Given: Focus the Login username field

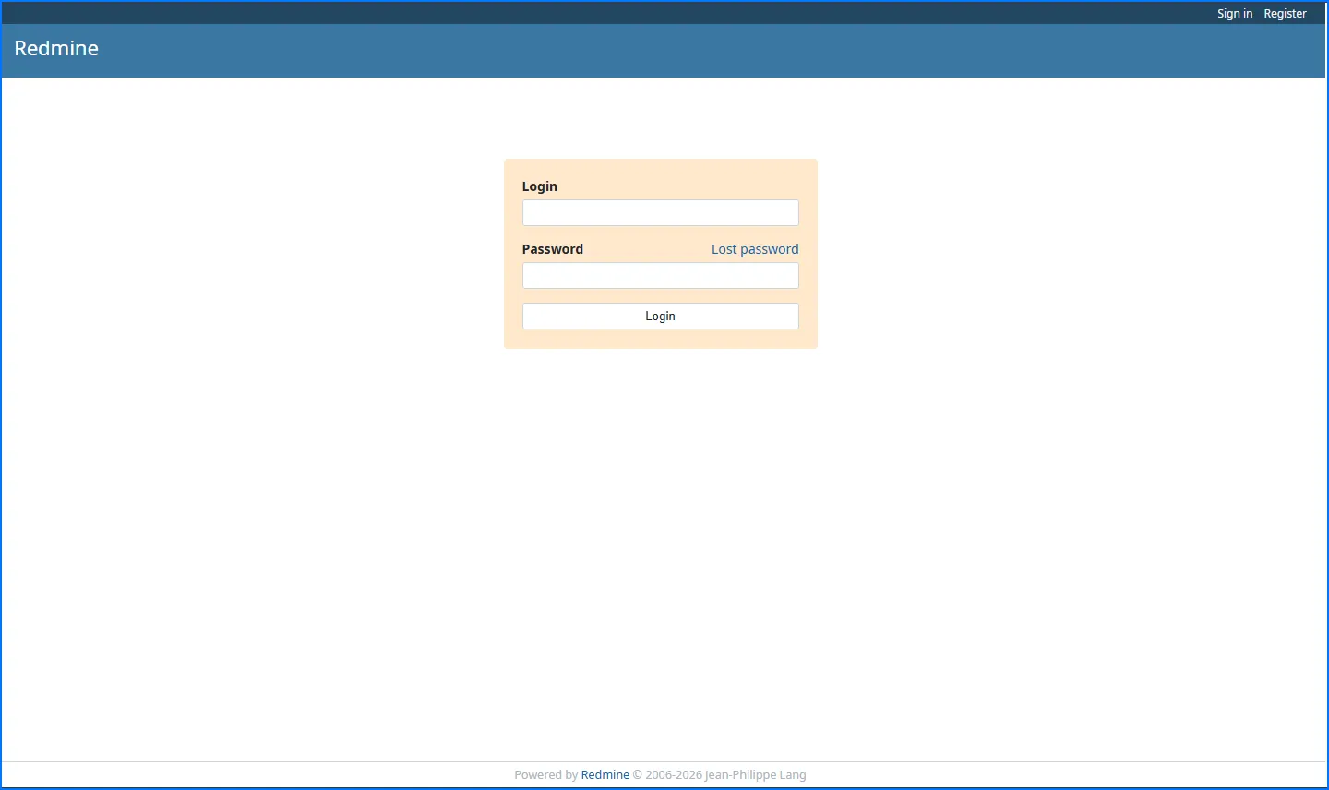Looking at the screenshot, I should [661, 213].
